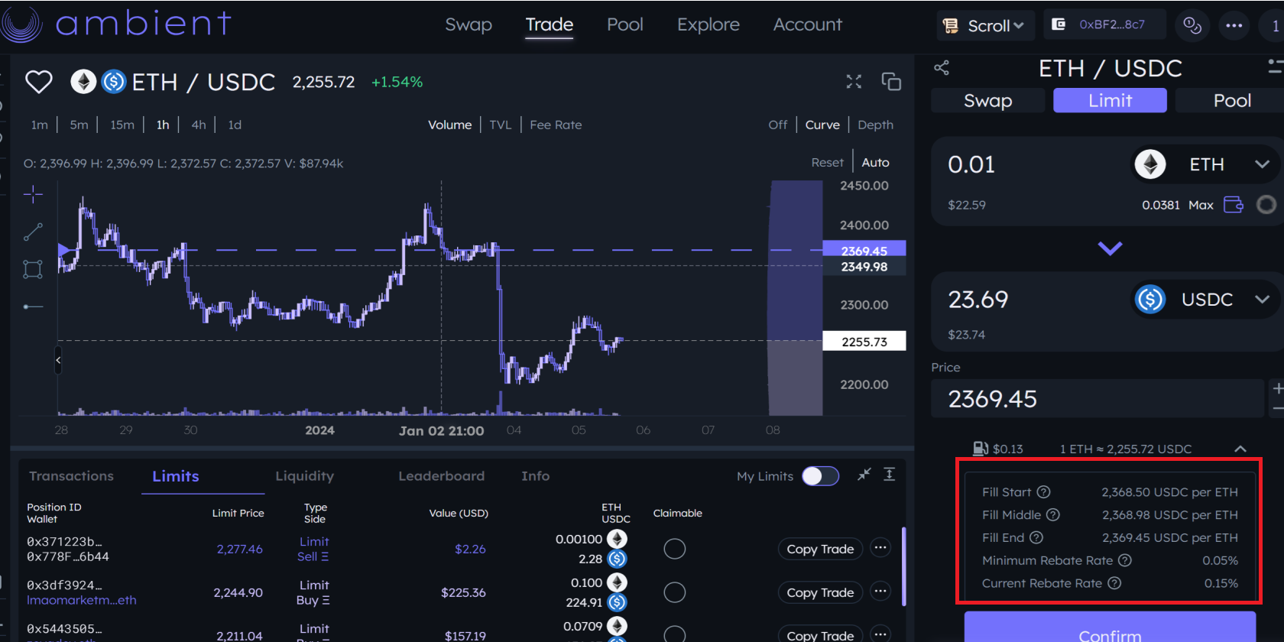
Task: Click Copy Trade for the 2,277.46 limit
Action: (820, 549)
